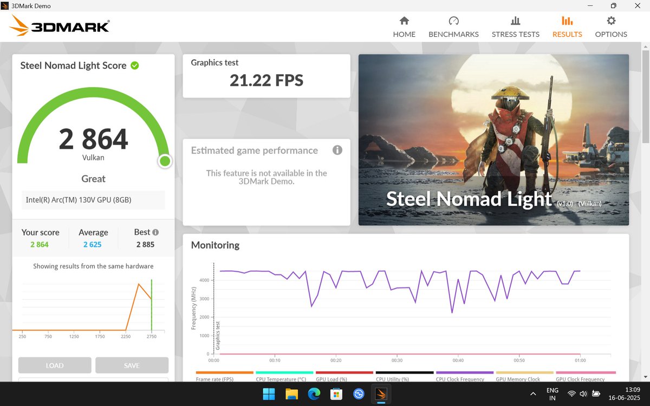Click the GPU Load (%) legend color bar
This screenshot has height=406, width=650.
pyautogui.click(x=344, y=372)
